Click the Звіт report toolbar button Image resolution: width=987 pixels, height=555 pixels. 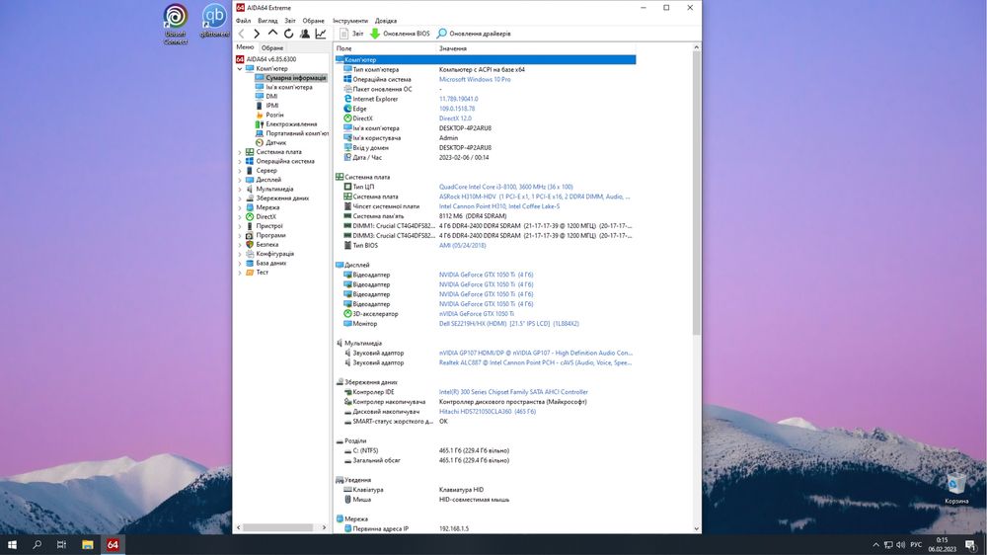click(x=351, y=34)
